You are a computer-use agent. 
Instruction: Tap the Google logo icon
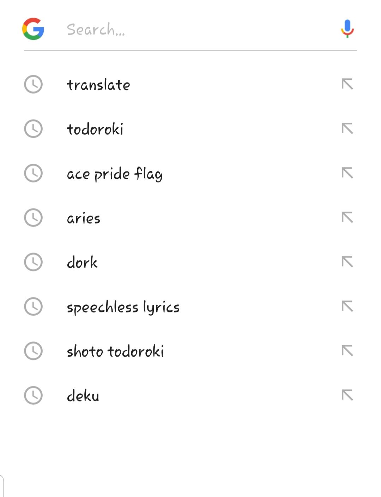(33, 29)
